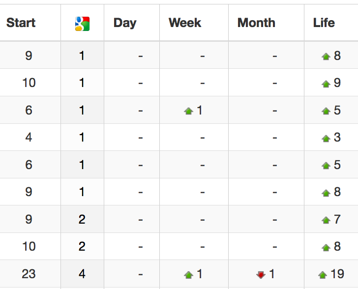Viewport: 358px width, 289px height.
Task: Click green arrow next to Life value 7
Action: (x=326, y=220)
